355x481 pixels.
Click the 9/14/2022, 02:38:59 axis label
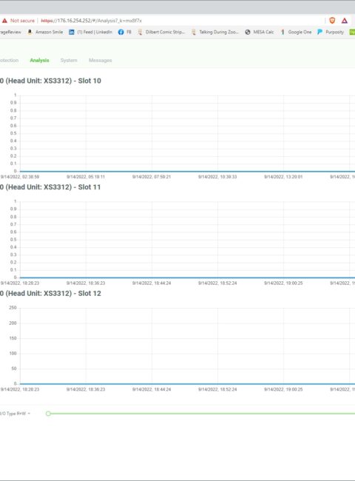(20, 177)
